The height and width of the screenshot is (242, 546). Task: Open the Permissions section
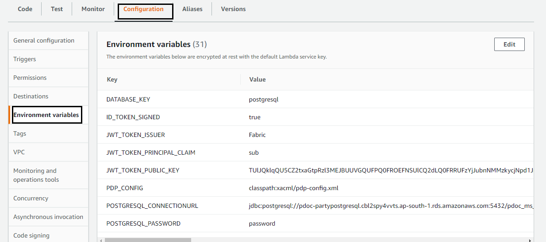30,78
